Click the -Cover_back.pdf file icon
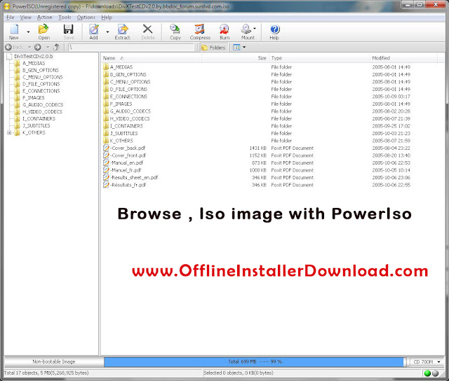 pyautogui.click(x=106, y=148)
